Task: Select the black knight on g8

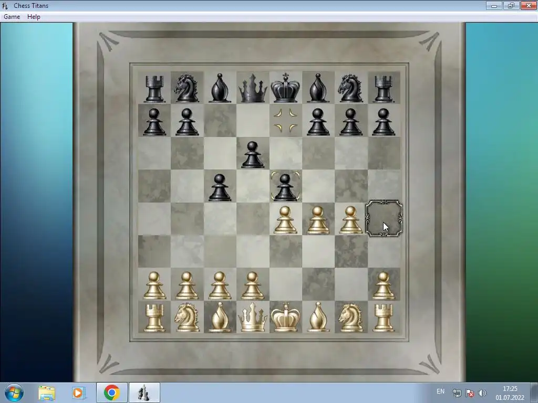Action: point(350,88)
